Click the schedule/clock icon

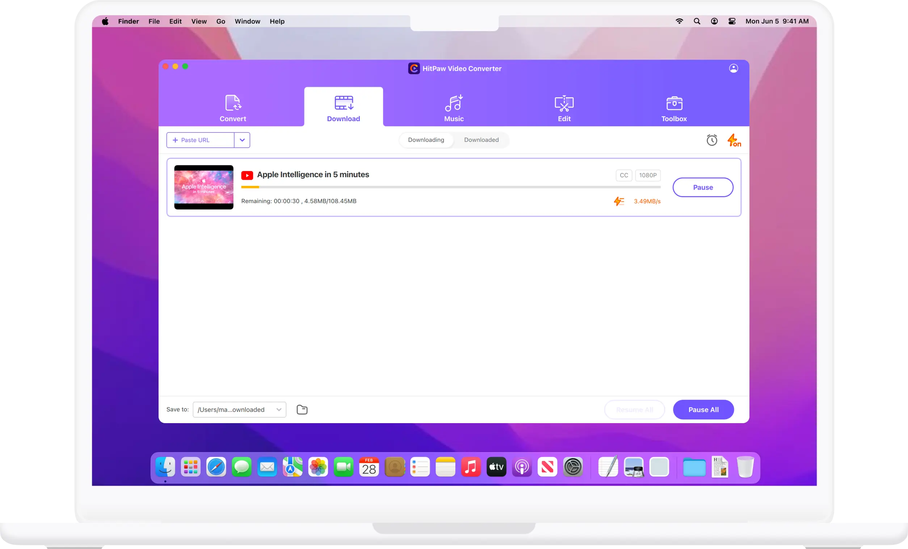pos(711,140)
